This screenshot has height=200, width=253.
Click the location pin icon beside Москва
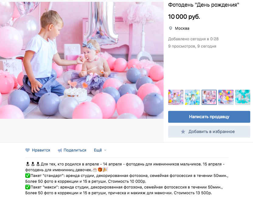click(x=170, y=28)
